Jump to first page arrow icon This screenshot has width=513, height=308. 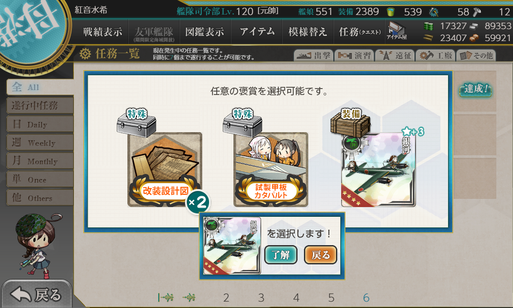pyautogui.click(x=165, y=298)
